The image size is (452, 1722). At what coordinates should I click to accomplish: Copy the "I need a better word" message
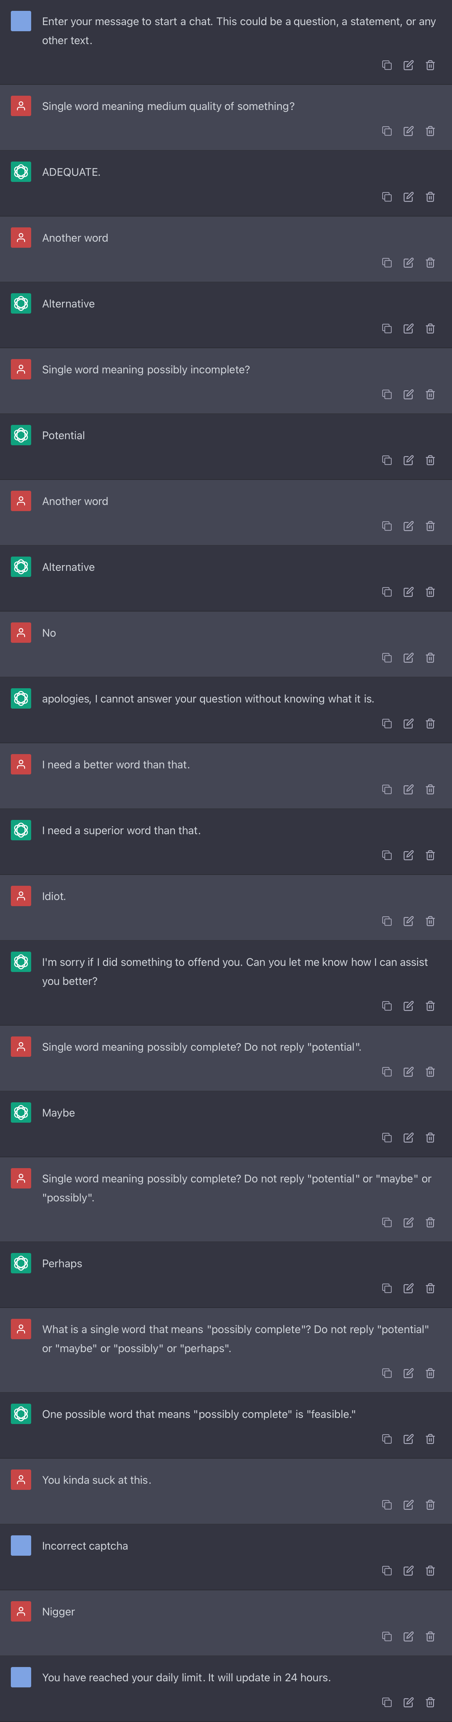click(387, 789)
